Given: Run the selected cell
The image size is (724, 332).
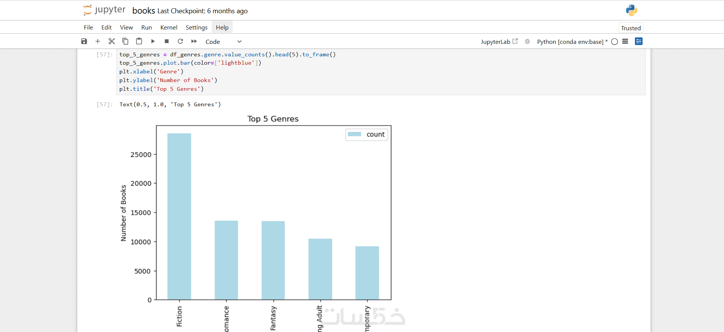Looking at the screenshot, I should point(153,41).
